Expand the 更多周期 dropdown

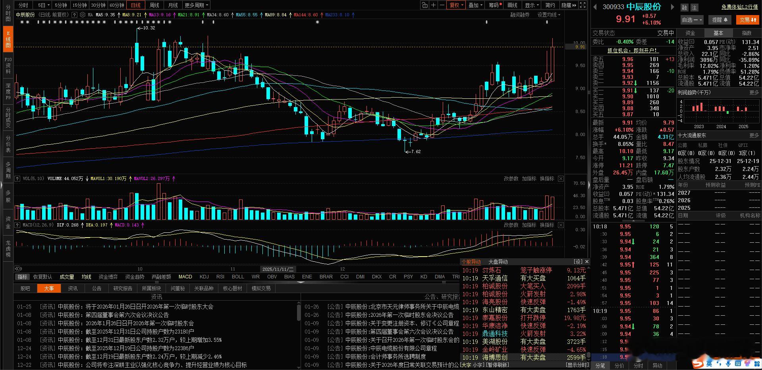tap(196, 5)
